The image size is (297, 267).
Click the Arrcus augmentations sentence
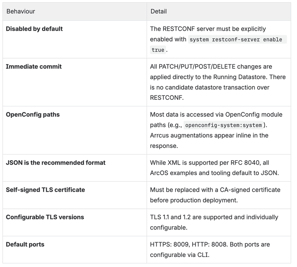tap(209, 141)
